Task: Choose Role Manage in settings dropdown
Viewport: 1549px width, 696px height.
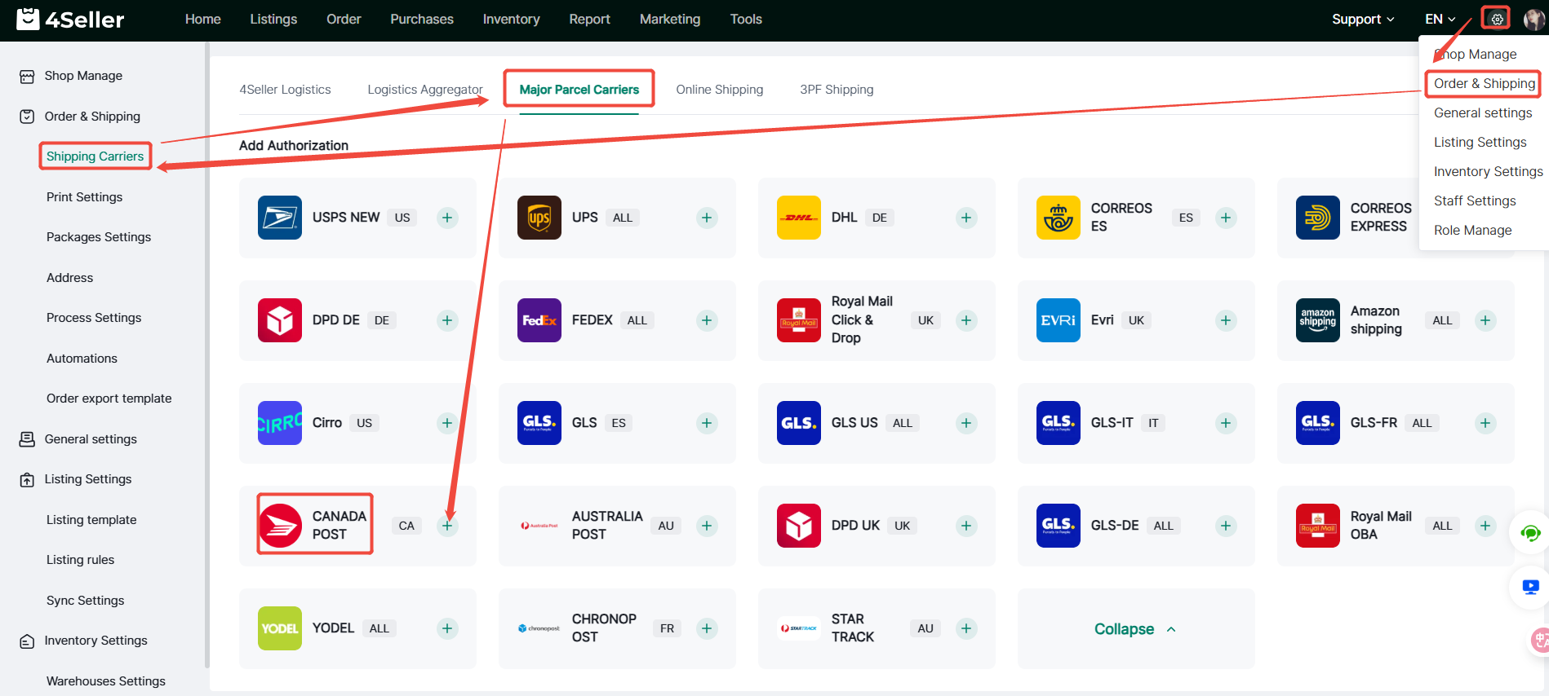Action: 1473,230
